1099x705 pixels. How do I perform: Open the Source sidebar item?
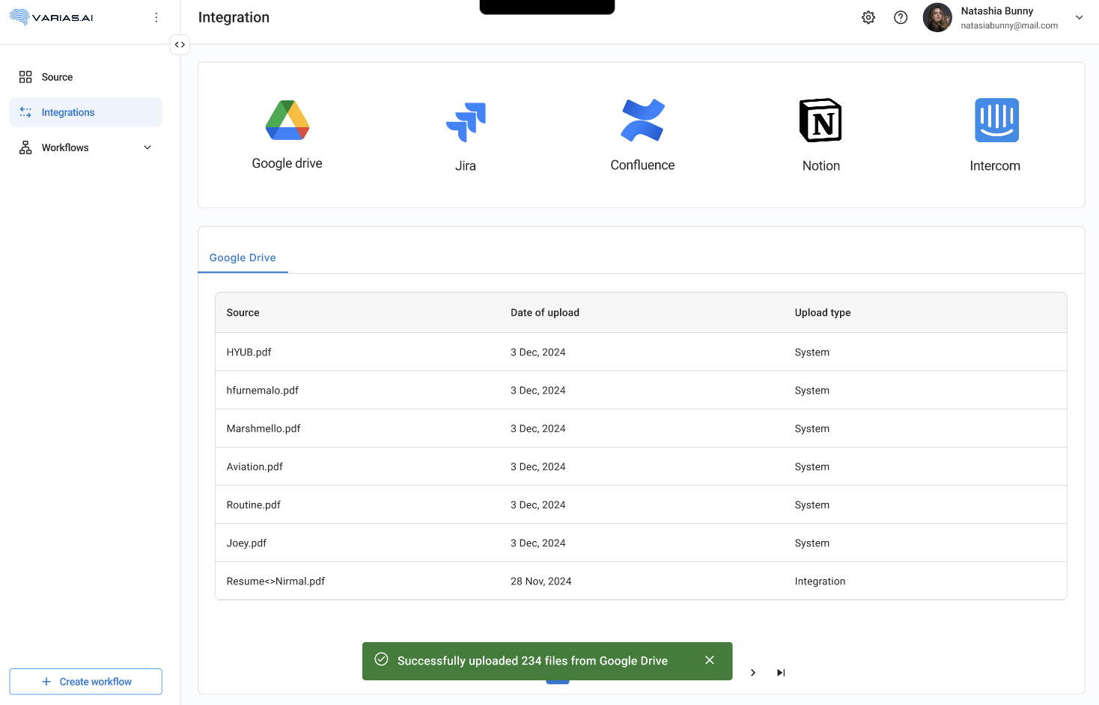tap(86, 77)
